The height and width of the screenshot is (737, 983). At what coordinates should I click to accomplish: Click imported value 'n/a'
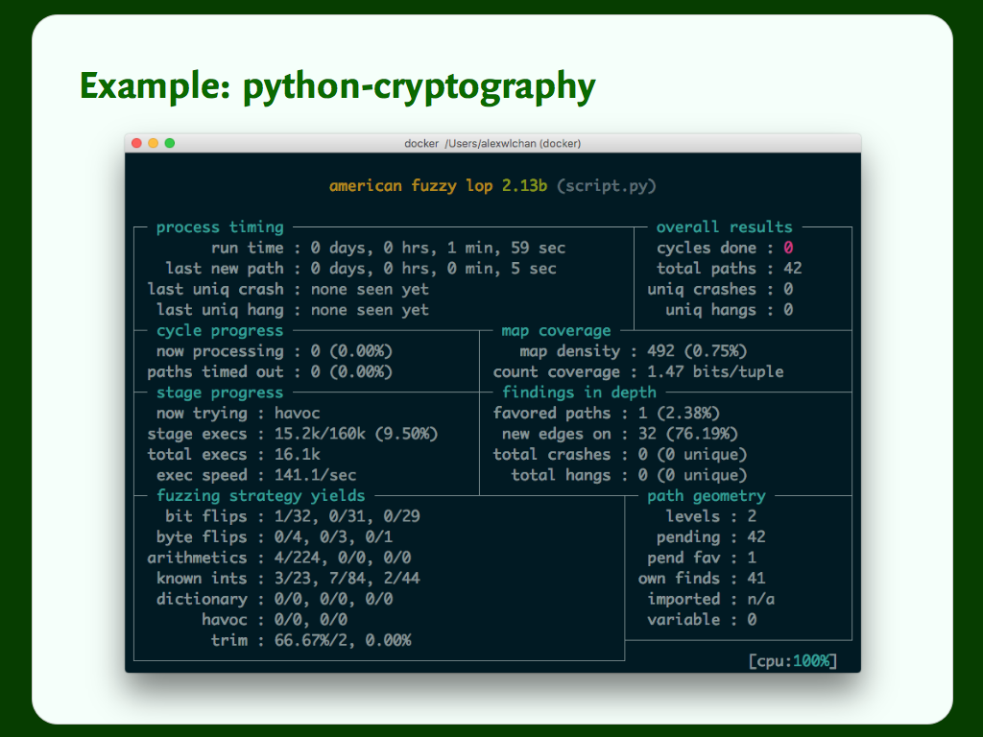tap(760, 600)
